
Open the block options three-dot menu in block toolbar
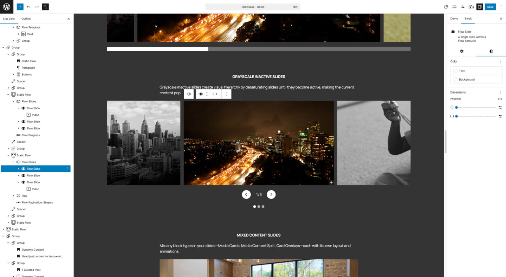(x=226, y=94)
